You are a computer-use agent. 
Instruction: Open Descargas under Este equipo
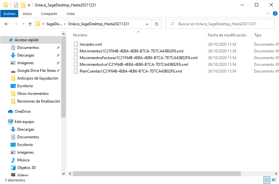(26, 129)
